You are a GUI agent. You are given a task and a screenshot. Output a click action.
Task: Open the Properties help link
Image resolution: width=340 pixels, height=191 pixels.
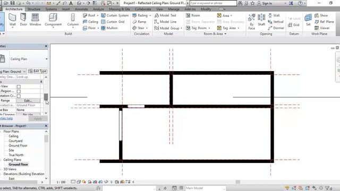[x=6, y=118]
